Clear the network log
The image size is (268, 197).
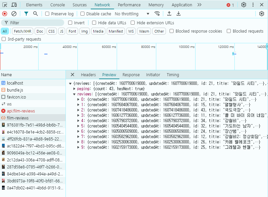[14, 14]
